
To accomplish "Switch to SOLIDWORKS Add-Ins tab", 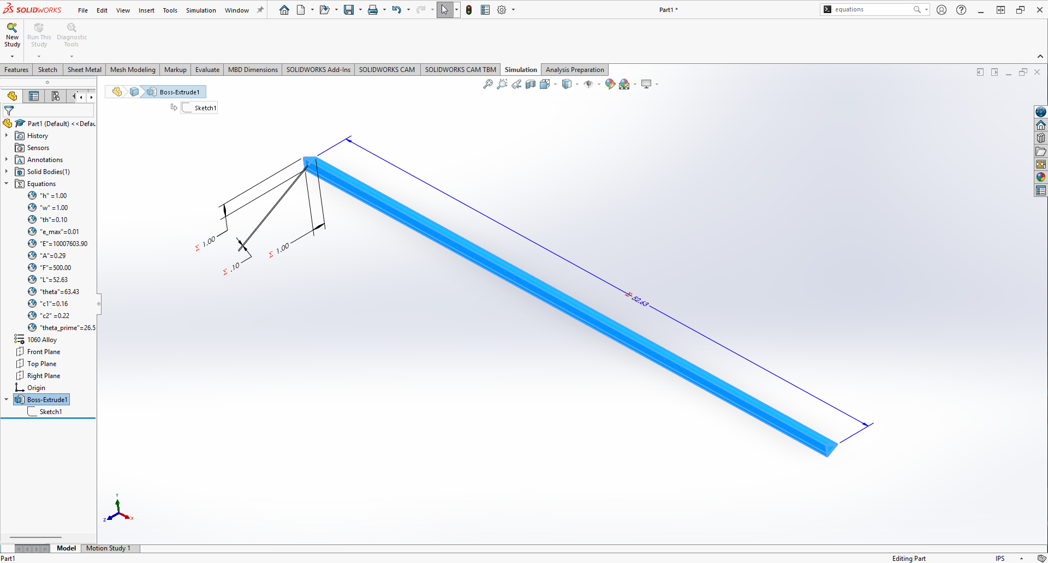I will click(x=318, y=70).
